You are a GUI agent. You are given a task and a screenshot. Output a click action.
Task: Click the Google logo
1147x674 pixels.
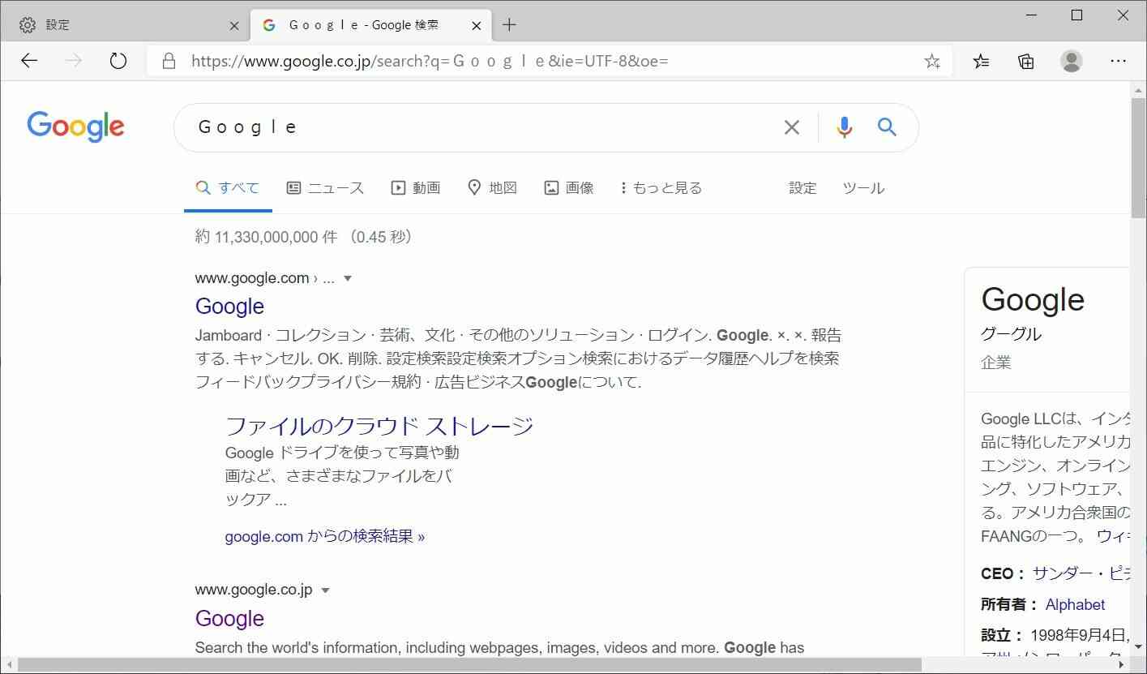click(75, 127)
